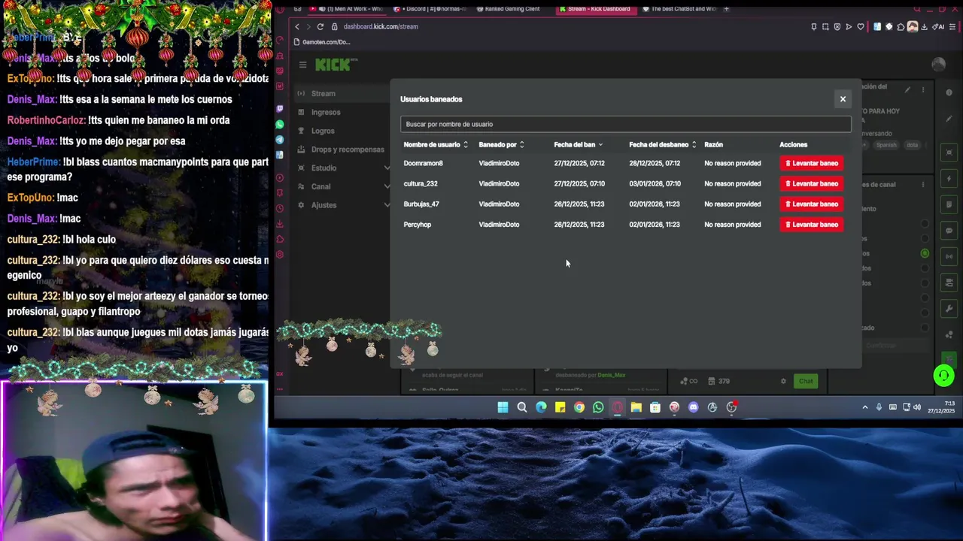The image size is (963, 541).
Task: Open chat settings gear icon
Action: pyautogui.click(x=783, y=381)
